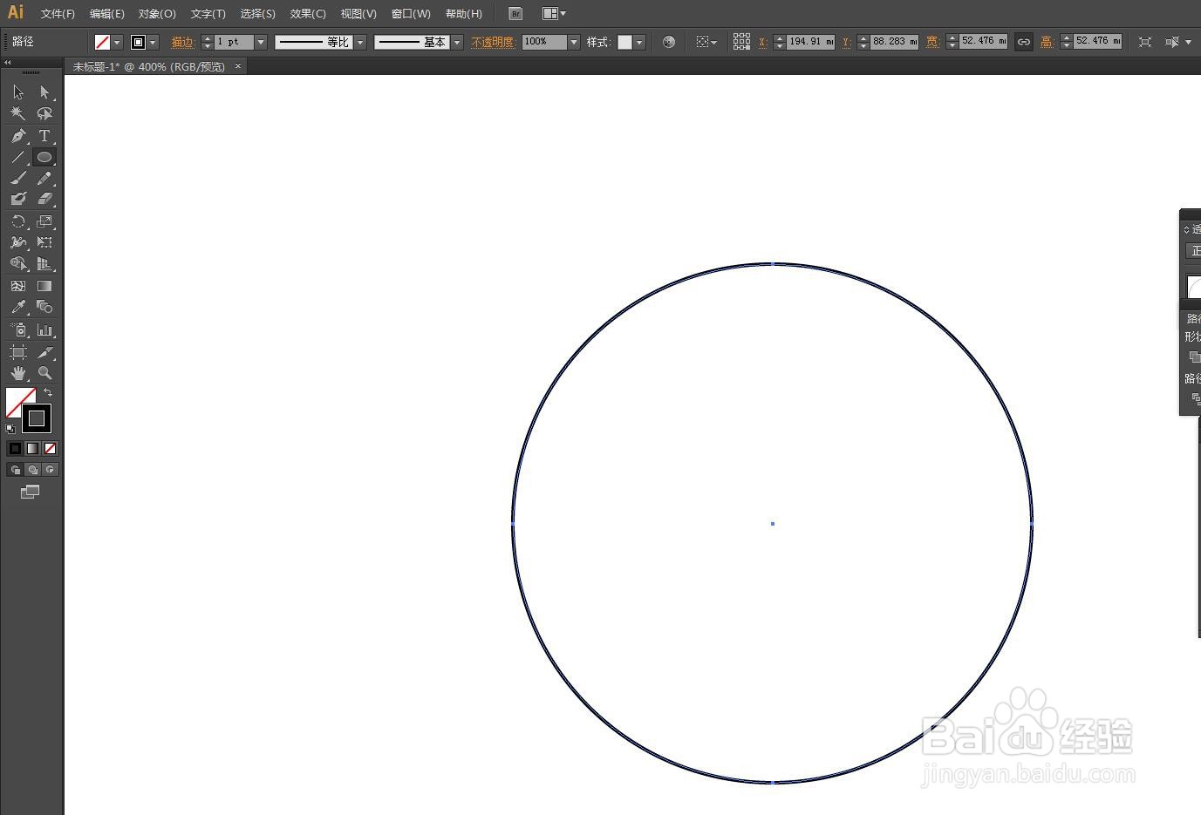Set paint mode to None
Screen dimensions: 1201x815
pos(50,448)
